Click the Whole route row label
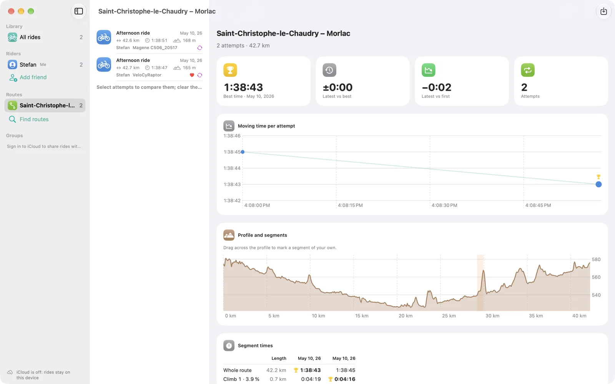The width and height of the screenshot is (615, 384). 238,370
